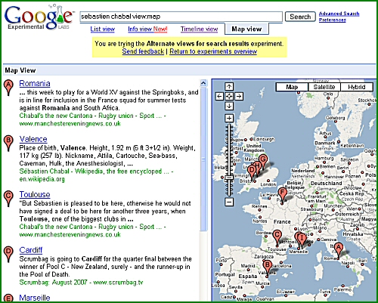The height and width of the screenshot is (303, 378).
Task: Click the Google Experimental Labs logo
Action: tap(39, 17)
